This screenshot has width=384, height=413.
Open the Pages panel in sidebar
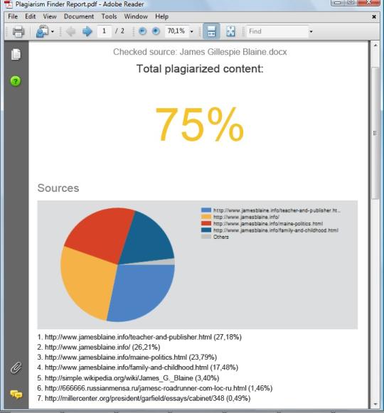(16, 55)
